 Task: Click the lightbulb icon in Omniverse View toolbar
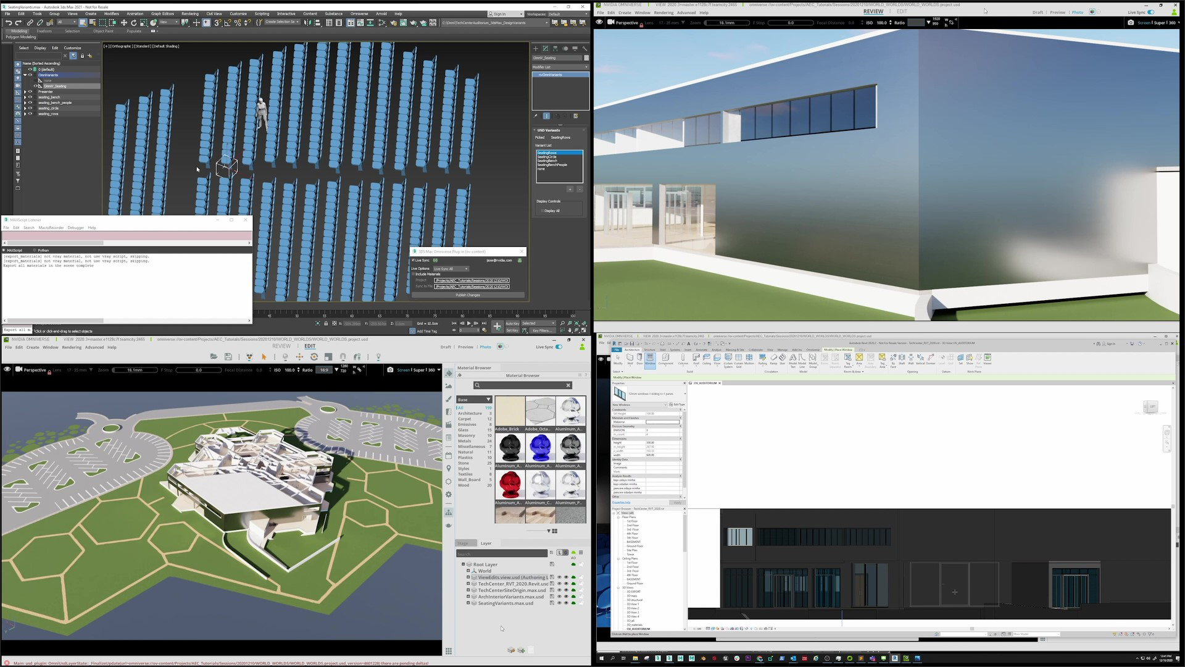point(378,356)
